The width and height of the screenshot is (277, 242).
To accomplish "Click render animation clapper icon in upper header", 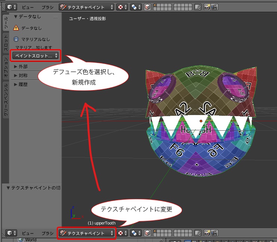I will 214,7.
